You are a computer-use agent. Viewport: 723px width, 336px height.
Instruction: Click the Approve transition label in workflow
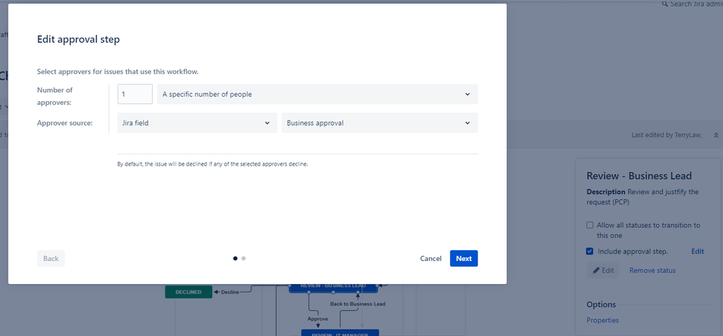318,319
